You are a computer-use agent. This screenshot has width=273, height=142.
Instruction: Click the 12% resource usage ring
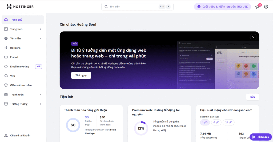[x=141, y=128]
